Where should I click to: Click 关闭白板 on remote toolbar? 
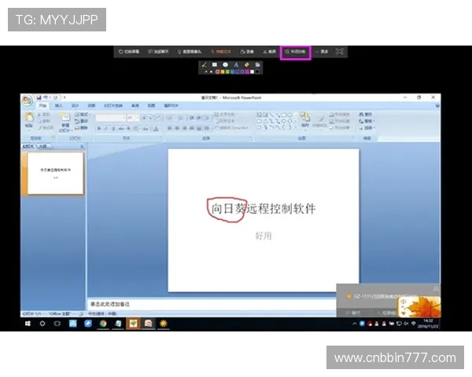point(295,52)
